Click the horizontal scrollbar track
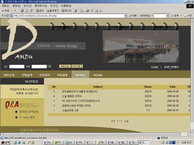Screen dimensions: 194x145 [95, 134]
